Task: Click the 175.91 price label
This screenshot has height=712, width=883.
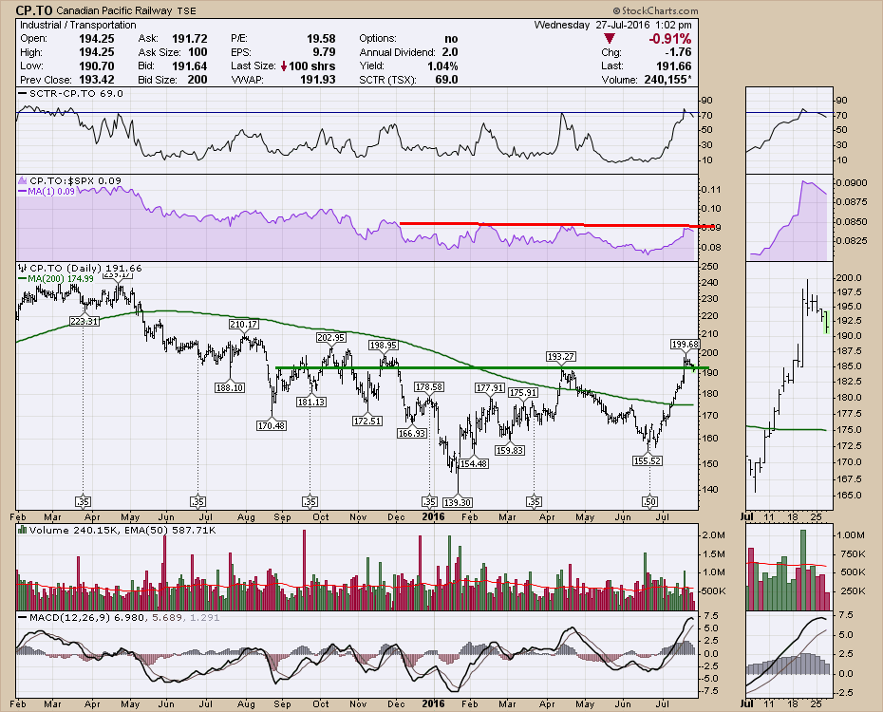Action: [x=524, y=393]
